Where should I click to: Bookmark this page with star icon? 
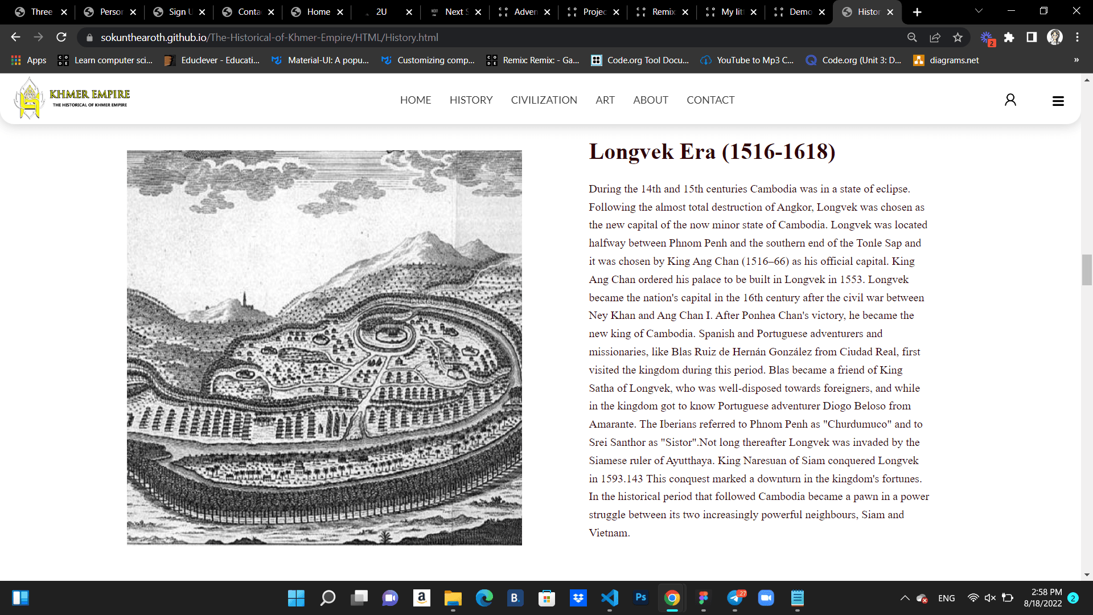958,37
